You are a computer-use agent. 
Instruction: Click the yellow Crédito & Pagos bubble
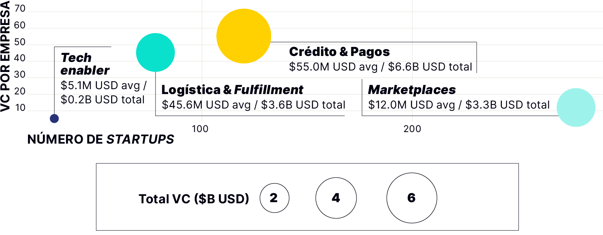244,36
